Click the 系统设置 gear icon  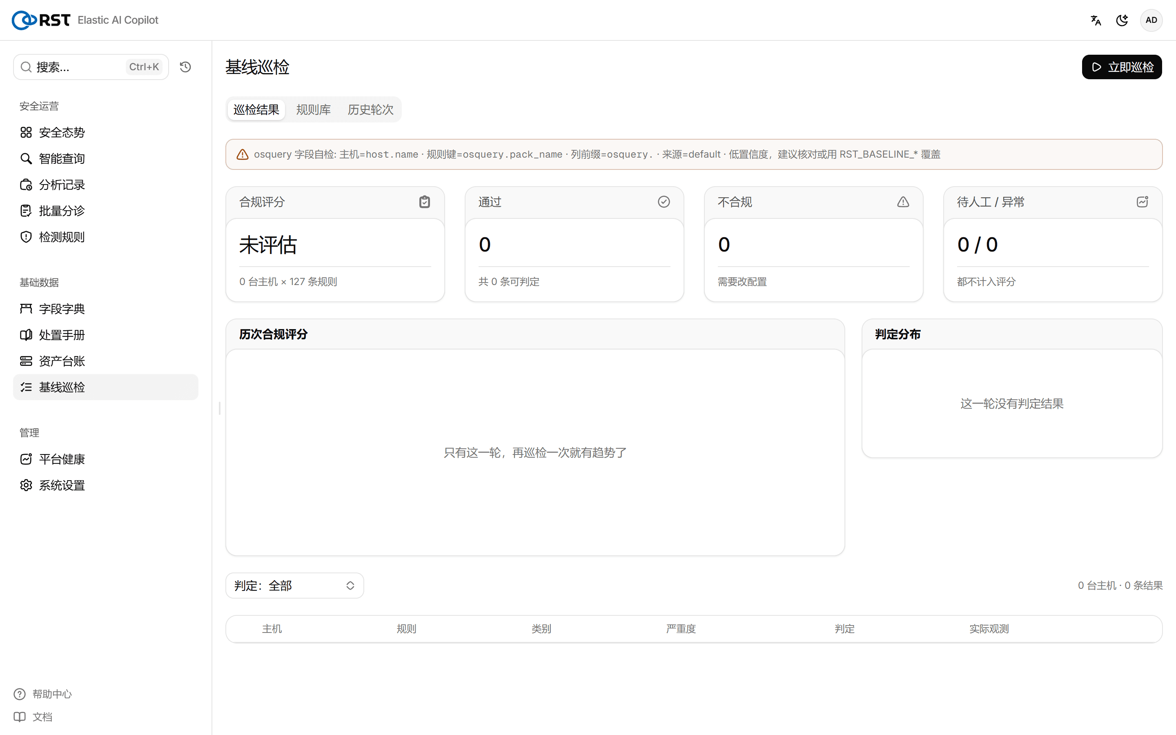click(26, 485)
